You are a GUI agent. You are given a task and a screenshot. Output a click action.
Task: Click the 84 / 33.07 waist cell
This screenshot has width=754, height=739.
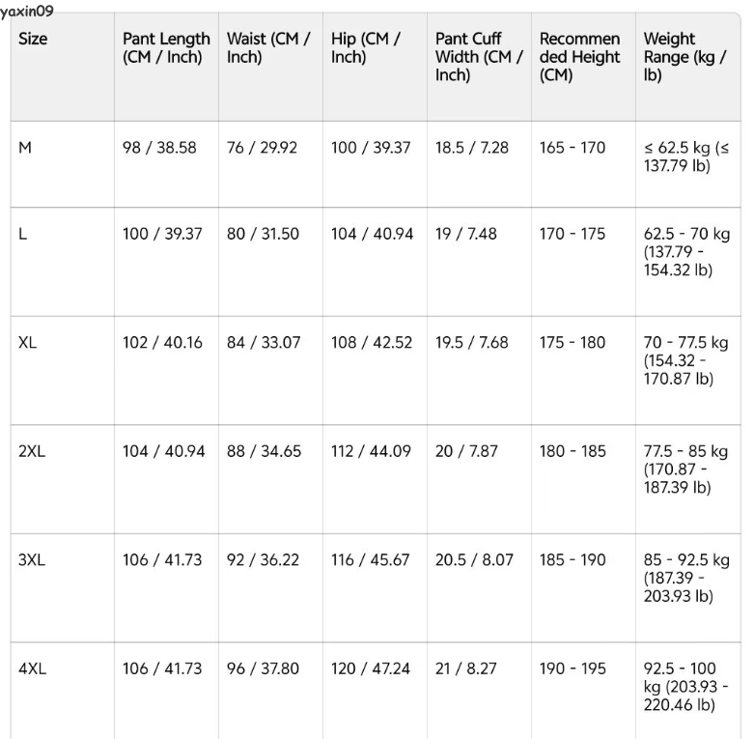[264, 343]
